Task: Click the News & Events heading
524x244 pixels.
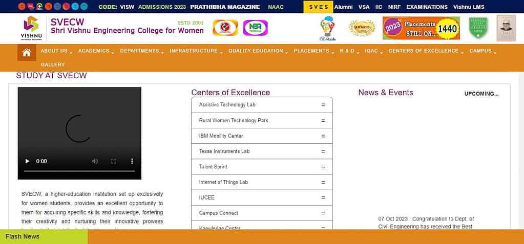Action: 386,93
